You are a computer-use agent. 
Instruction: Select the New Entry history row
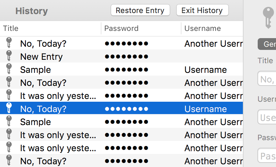(x=121, y=56)
